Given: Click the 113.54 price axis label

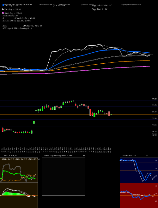Looking at the screenshot, I should [x=154, y=125].
